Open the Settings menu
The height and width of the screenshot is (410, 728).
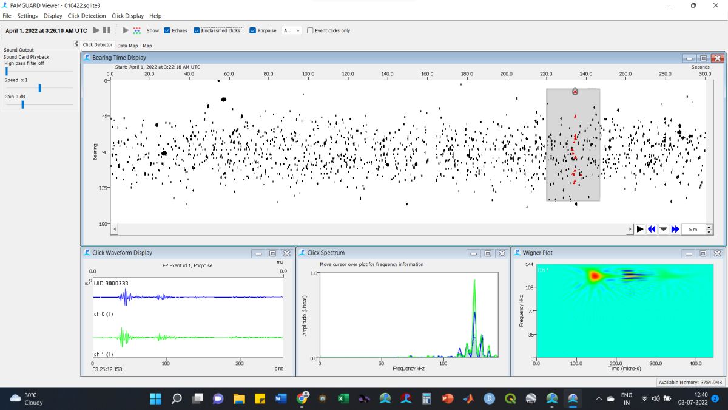pos(27,16)
